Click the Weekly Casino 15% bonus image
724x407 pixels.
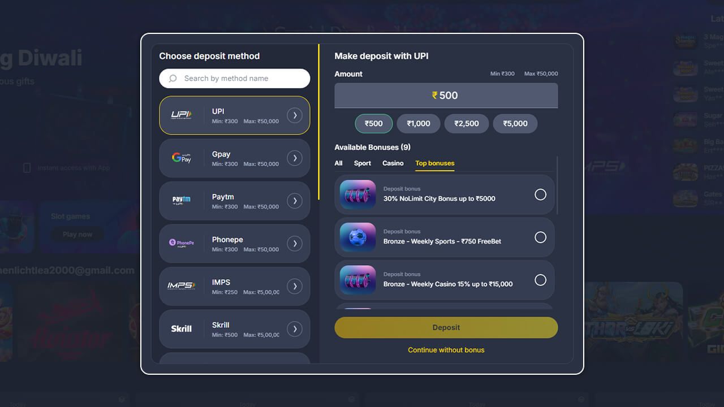coord(358,280)
